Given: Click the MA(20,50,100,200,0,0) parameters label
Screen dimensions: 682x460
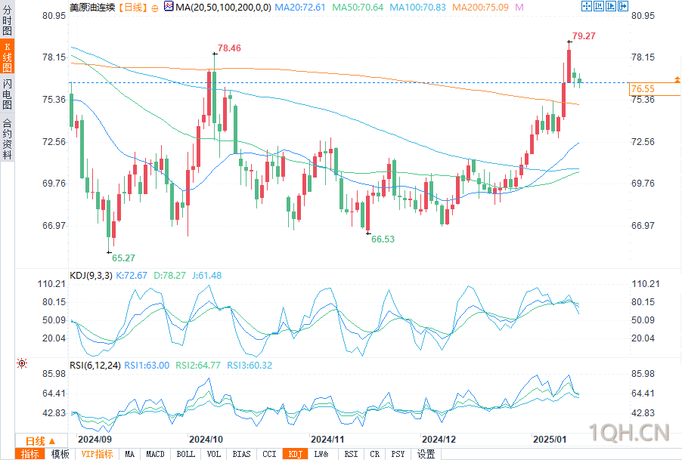Looking at the screenshot, I should [x=223, y=8].
